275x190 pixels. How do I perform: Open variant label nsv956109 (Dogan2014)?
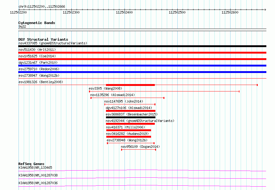[x=140, y=147]
